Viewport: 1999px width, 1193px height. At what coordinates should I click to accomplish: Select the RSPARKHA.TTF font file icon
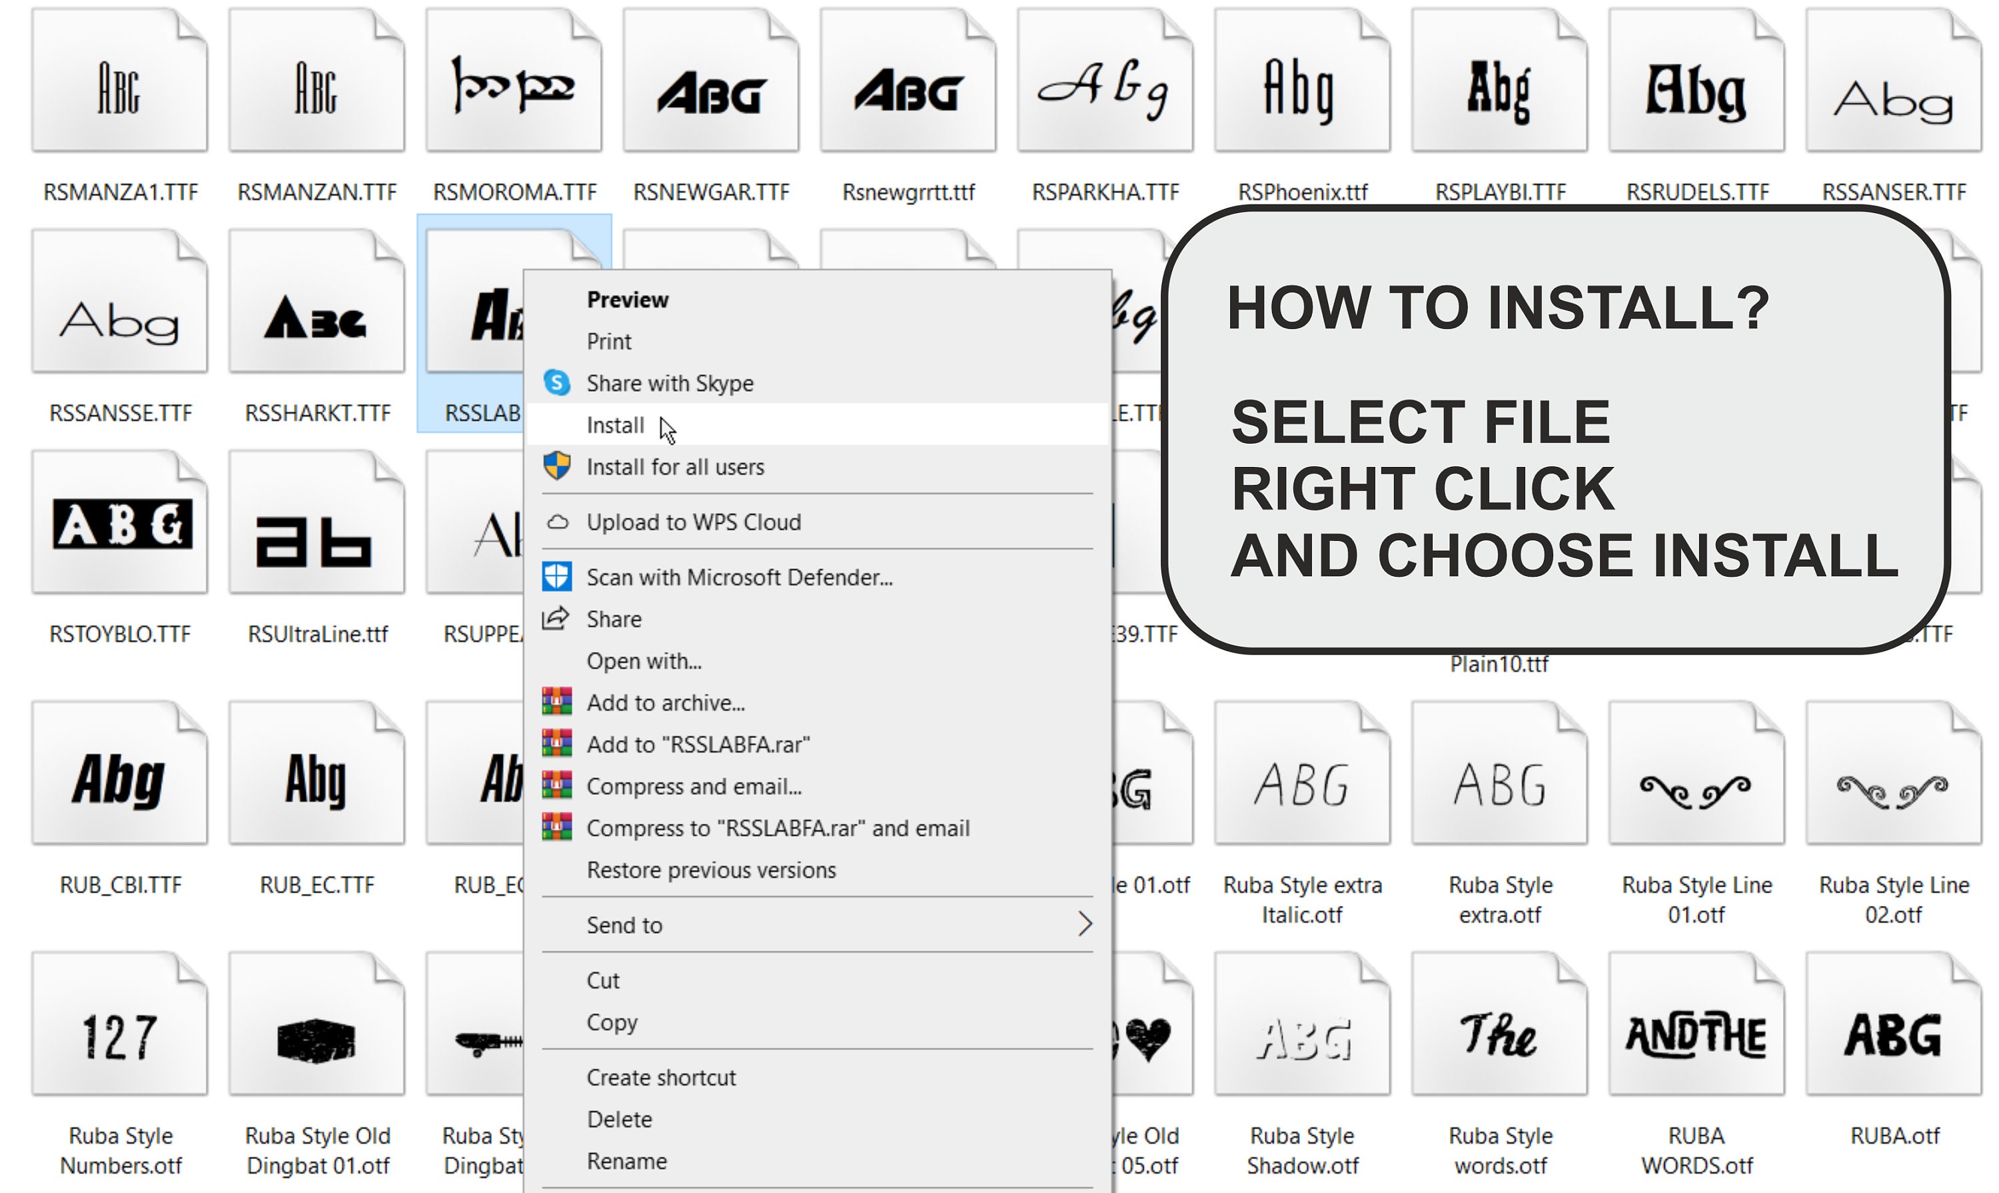[1105, 81]
